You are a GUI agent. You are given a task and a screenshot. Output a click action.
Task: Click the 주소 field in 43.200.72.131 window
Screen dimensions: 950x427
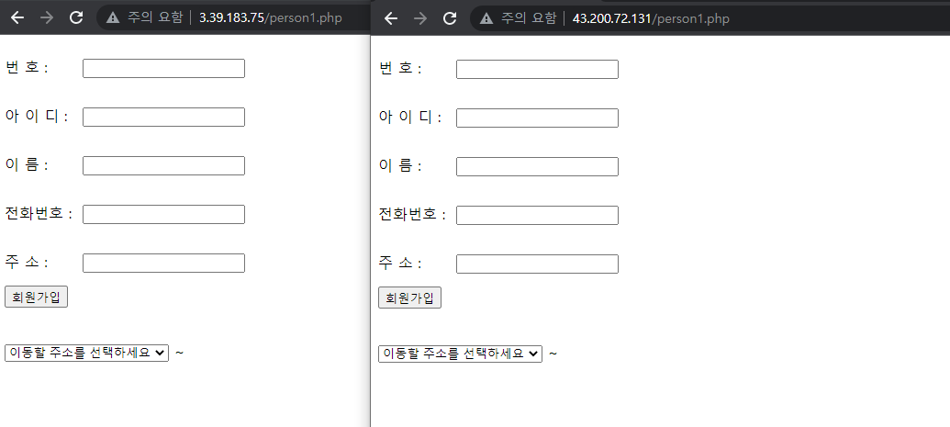[537, 264]
